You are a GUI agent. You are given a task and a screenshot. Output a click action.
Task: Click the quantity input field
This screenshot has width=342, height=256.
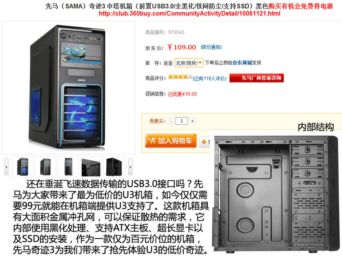[182, 121]
